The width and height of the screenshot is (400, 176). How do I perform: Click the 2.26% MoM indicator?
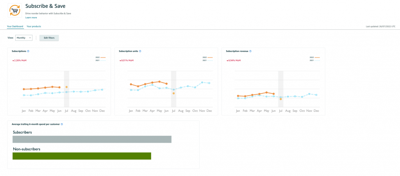[x=19, y=61]
